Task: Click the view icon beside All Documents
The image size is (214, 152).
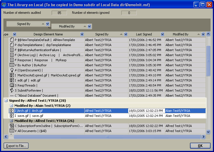Action: pos(12,131)
